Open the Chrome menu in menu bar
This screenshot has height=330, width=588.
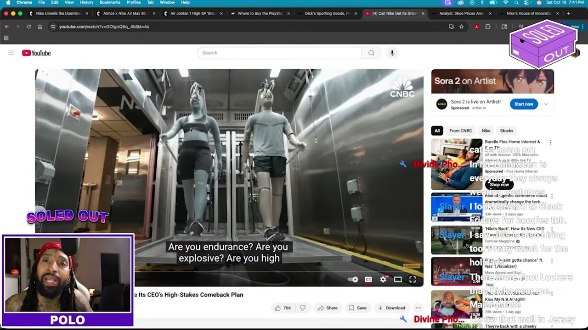click(24, 3)
